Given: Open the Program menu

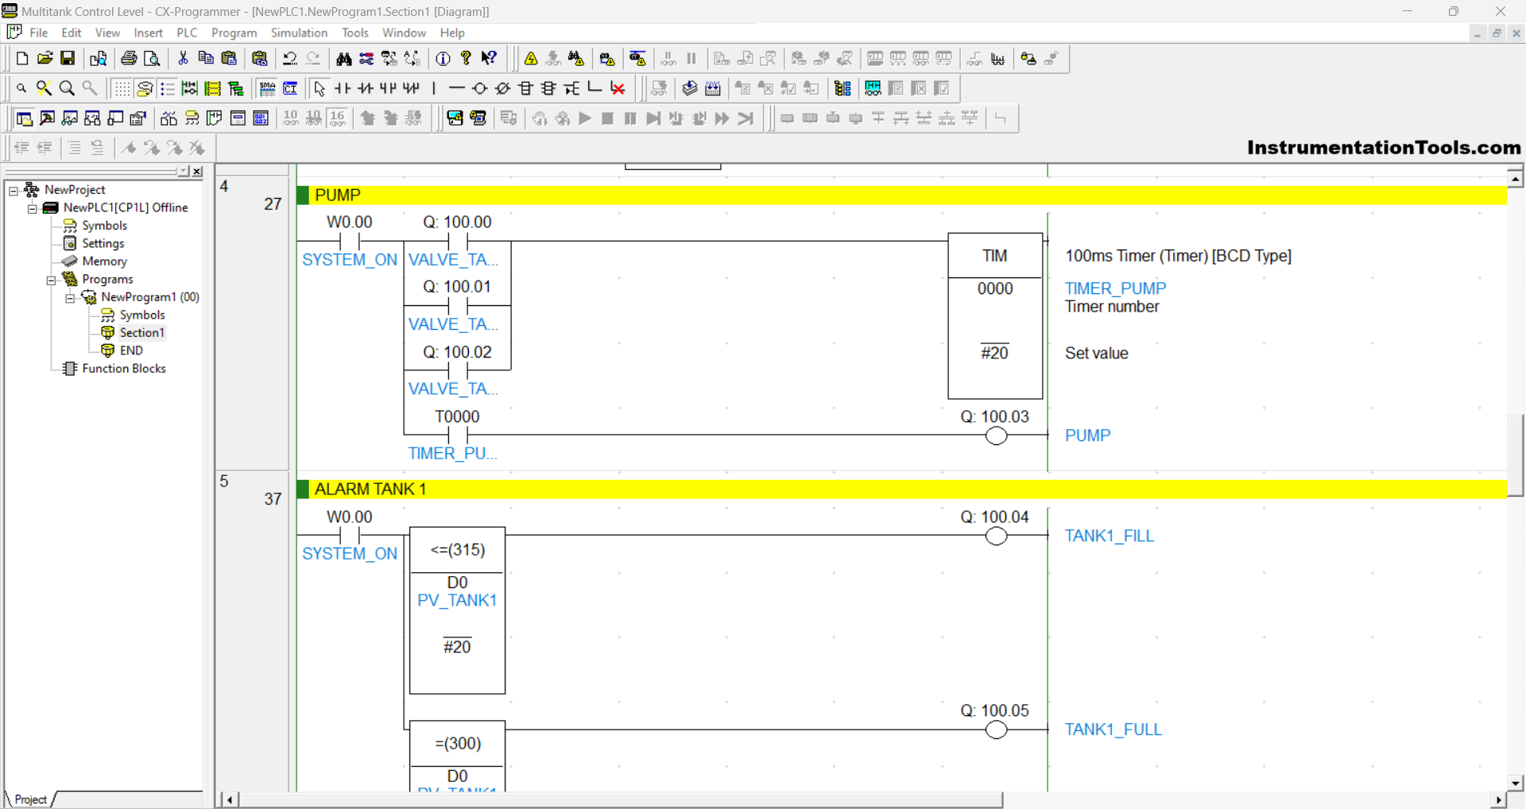Looking at the screenshot, I should [234, 33].
